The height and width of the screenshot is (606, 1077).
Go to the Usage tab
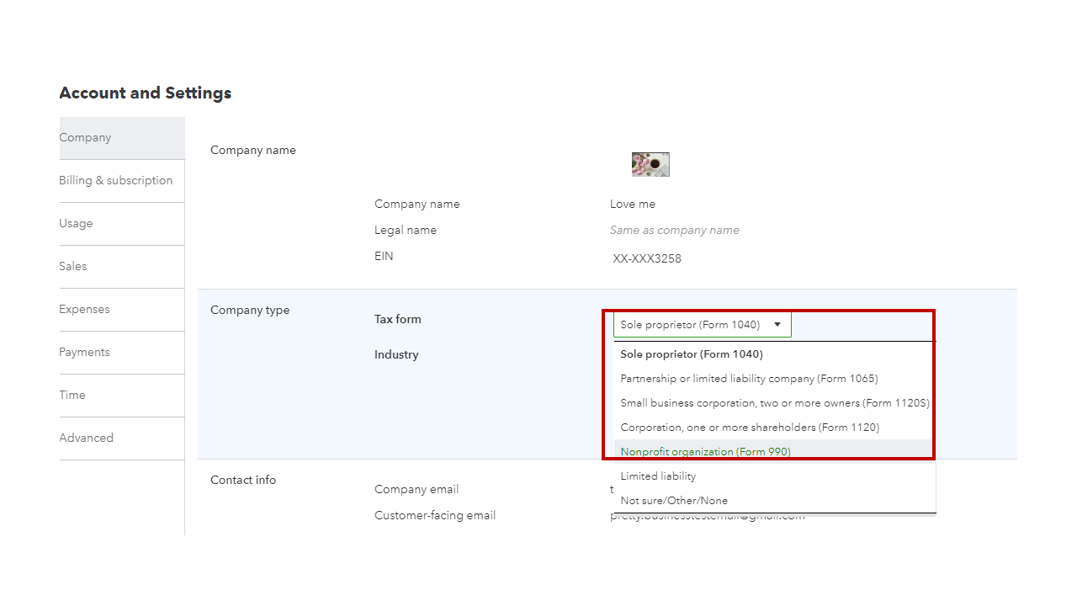(x=76, y=224)
